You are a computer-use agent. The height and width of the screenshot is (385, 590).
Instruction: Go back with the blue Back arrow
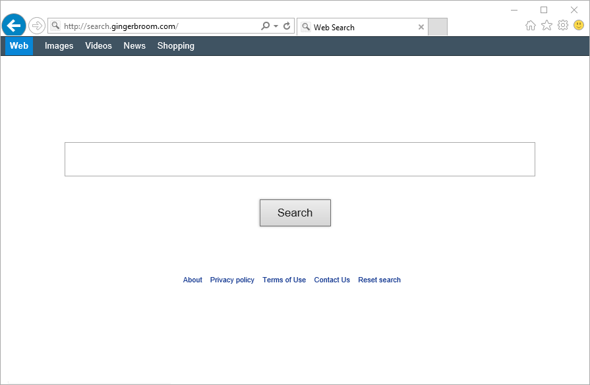pyautogui.click(x=14, y=26)
